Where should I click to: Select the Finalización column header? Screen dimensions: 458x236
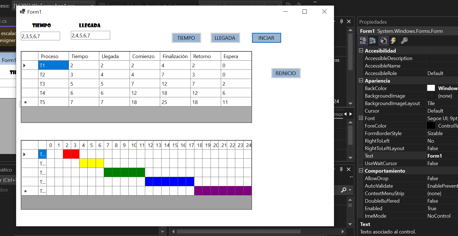pos(175,56)
